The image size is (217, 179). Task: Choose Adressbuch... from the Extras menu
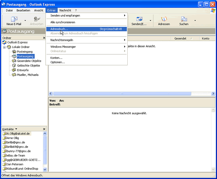(x=59, y=29)
